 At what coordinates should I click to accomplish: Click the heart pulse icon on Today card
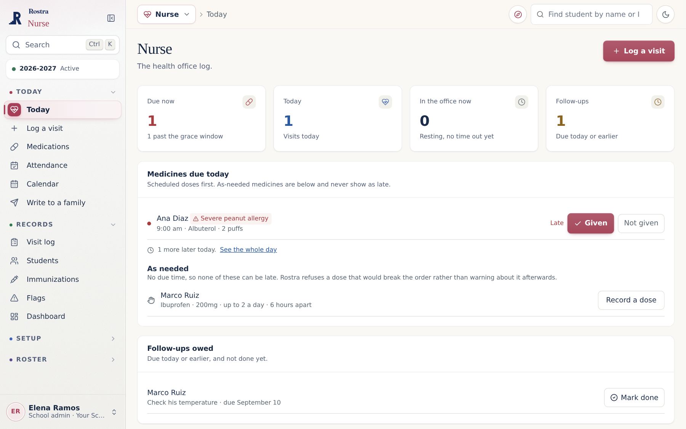(x=385, y=102)
